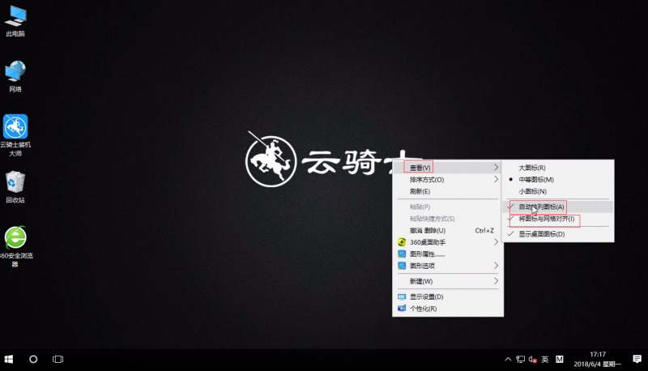Open the 360桌面助手 menu entry

click(447, 242)
